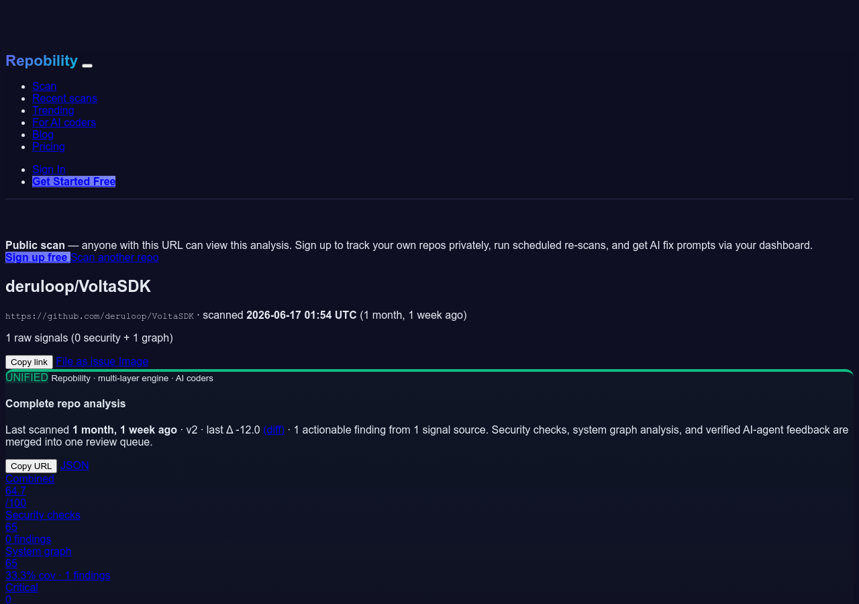The image size is (859, 604).
Task: Click the deruloop/VoltaSDK heading
Action: point(78,287)
